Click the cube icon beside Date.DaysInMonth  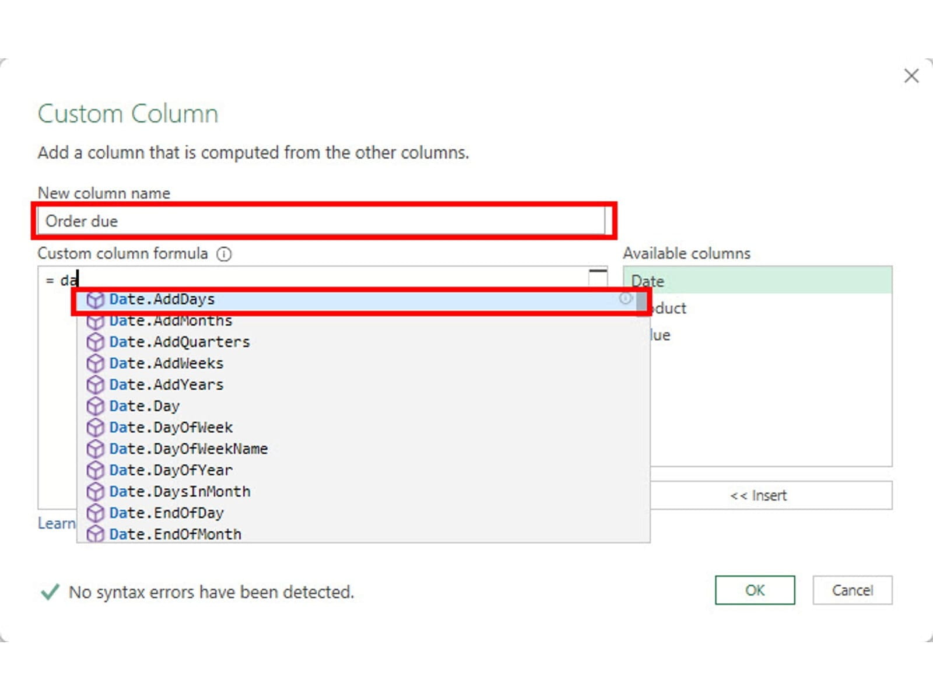coord(95,492)
